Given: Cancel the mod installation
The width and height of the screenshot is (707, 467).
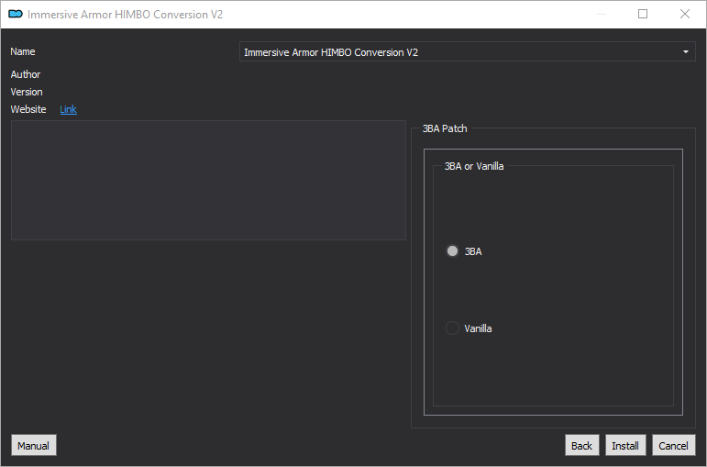Looking at the screenshot, I should pos(673,446).
